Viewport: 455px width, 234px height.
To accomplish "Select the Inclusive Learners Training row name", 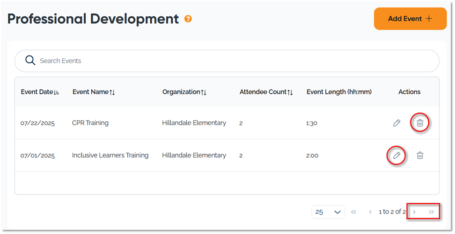I will 110,156.
